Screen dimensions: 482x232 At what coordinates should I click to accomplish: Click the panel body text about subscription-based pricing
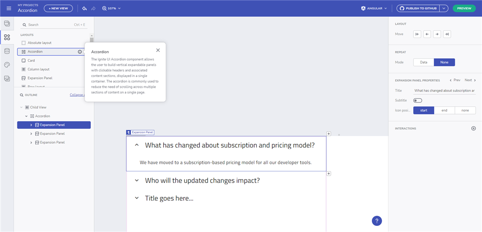(225, 162)
